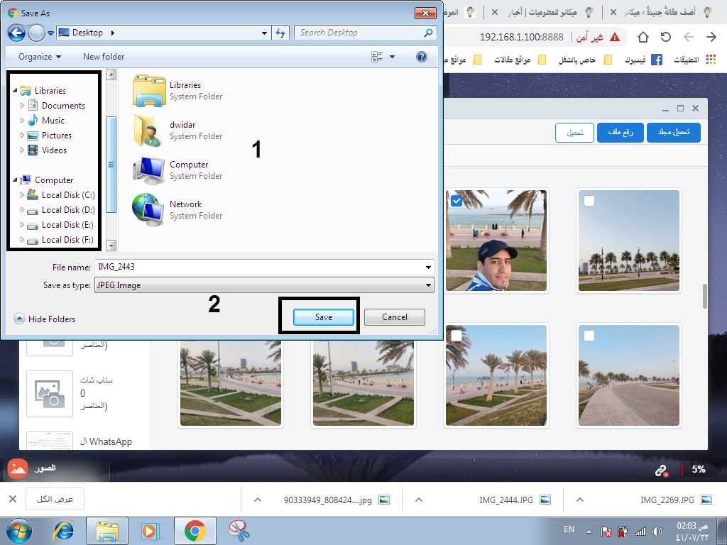This screenshot has height=545, width=727.
Task: Check the bottom-right road photo checkbox
Action: (589, 335)
